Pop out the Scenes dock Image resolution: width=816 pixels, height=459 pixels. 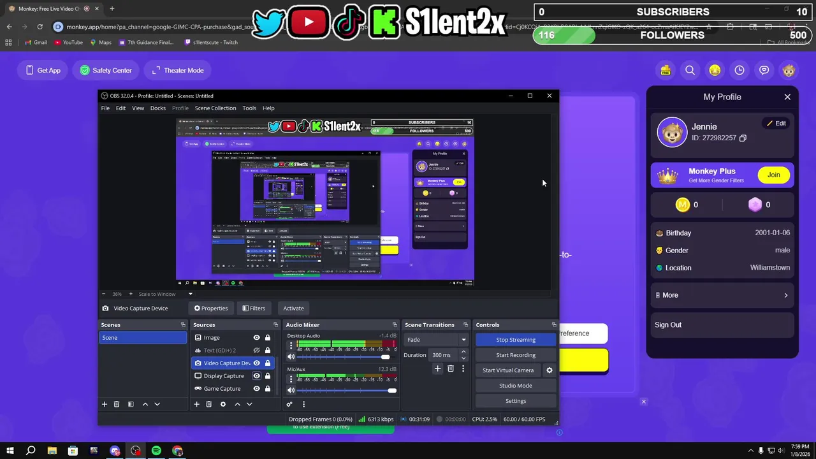[x=183, y=325]
